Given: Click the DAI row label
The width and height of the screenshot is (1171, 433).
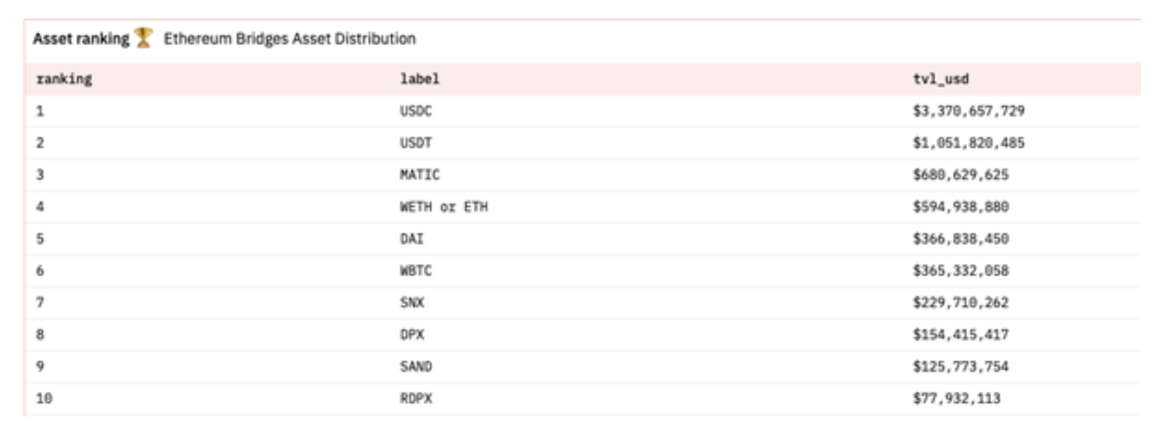Looking at the screenshot, I should [412, 238].
